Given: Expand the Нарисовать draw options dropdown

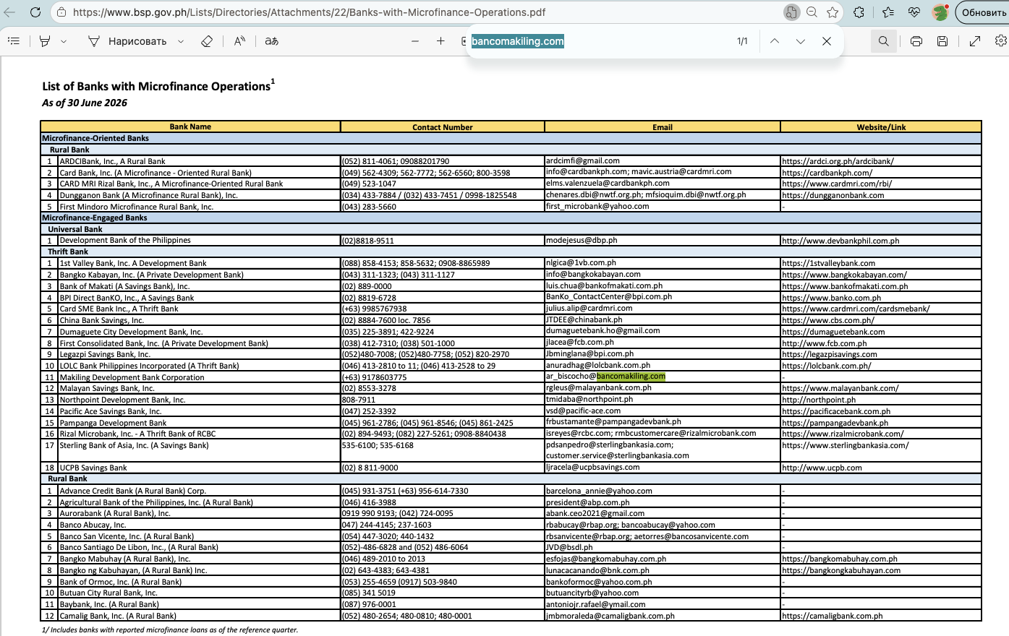Looking at the screenshot, I should 181,41.
